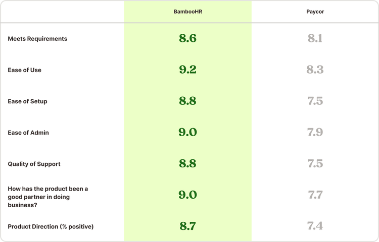Viewport: 379px width, 242px height.
Task: Click Paycor's 7.4 Product Direction score
Action: 315,226
